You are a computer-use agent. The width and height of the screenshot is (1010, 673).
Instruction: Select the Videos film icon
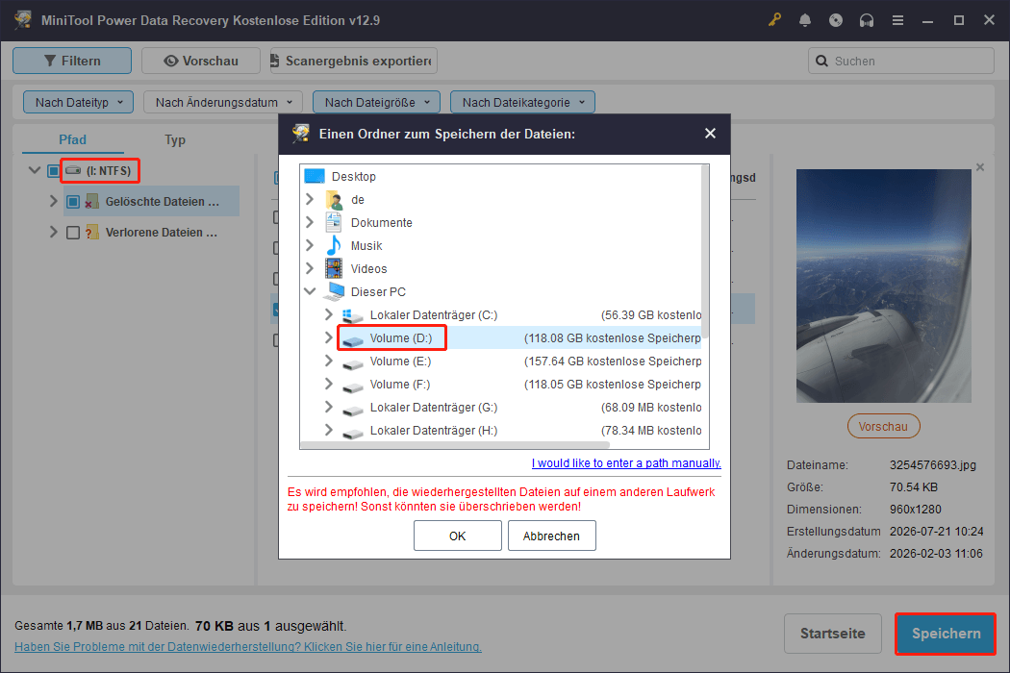(x=334, y=268)
